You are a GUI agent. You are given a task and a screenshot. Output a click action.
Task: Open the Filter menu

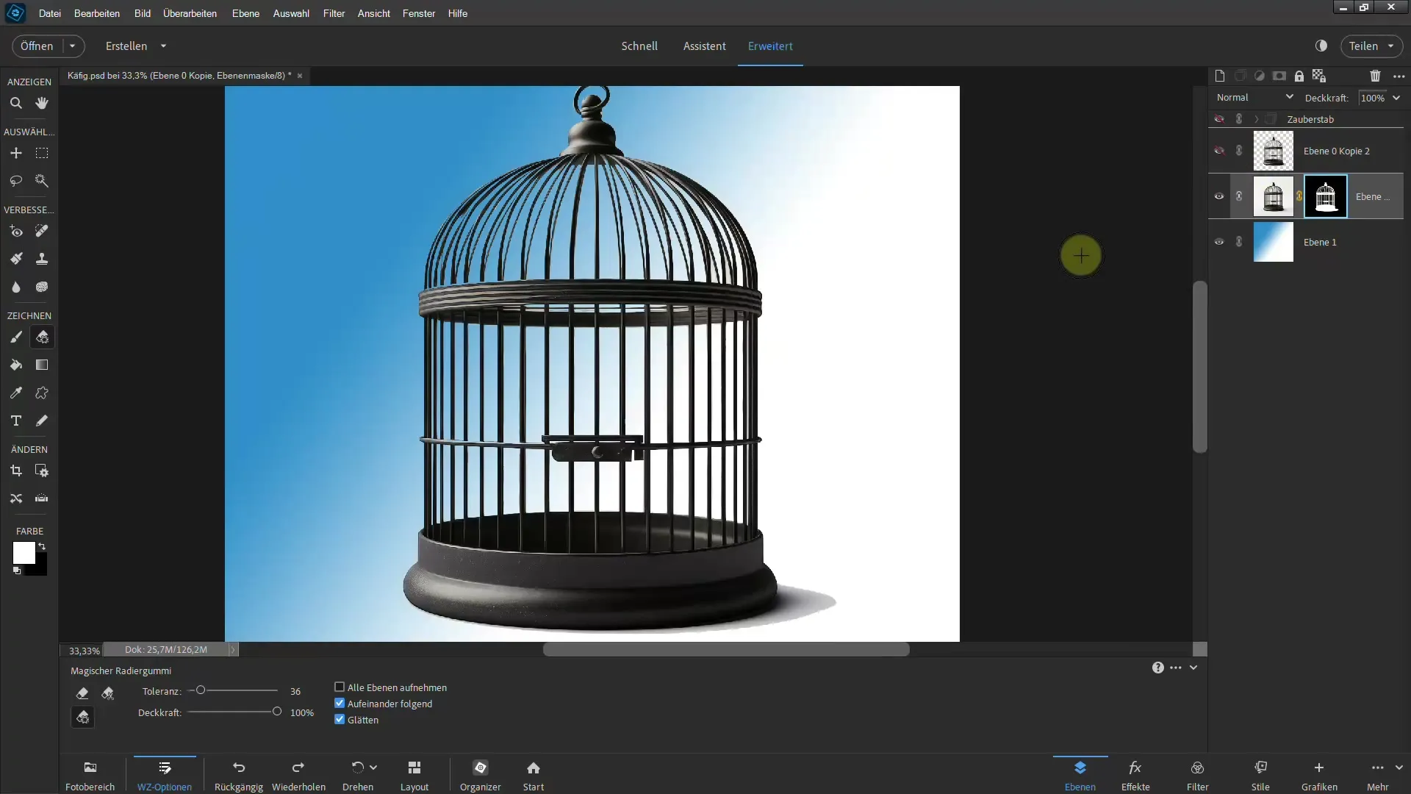(x=334, y=13)
